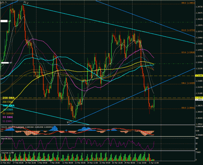This screenshot has width=203, height=165.
Task: Click the 1.33460 price scale value
Action: pos(199,38)
